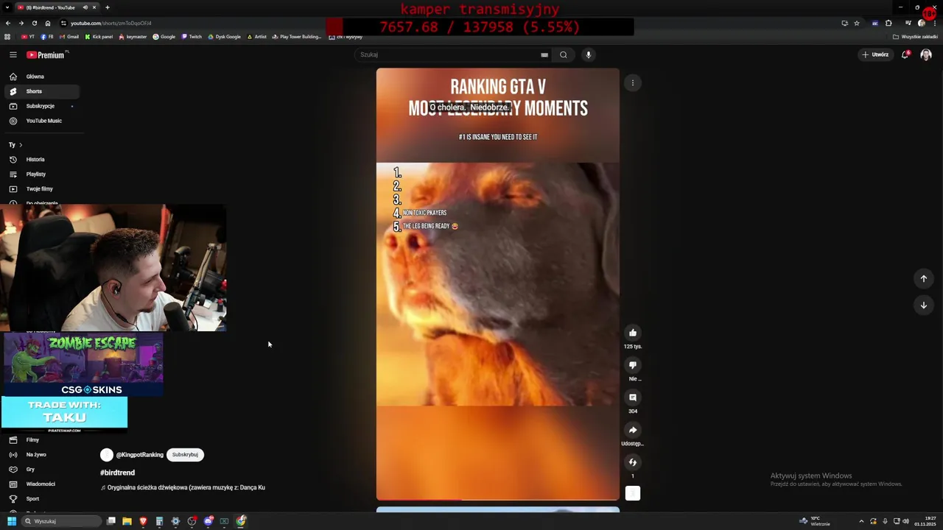The height and width of the screenshot is (530, 943).
Task: Click the Utwórz create button
Action: 875,54
